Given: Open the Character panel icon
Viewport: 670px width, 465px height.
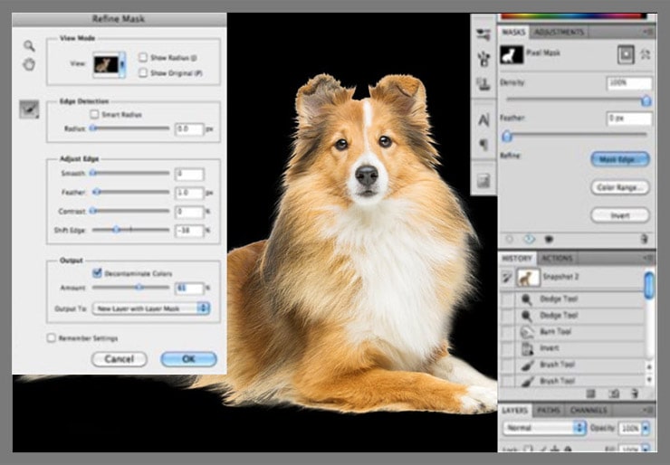Looking at the screenshot, I should 483,119.
